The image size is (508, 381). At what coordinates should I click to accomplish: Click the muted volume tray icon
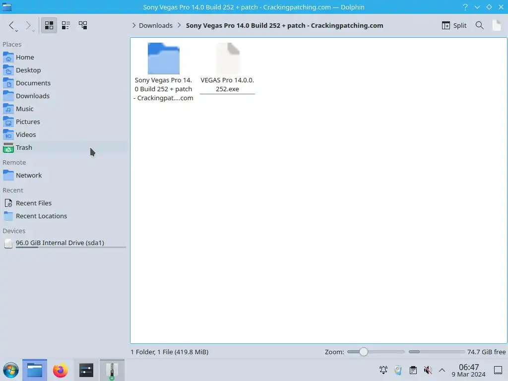tap(428, 370)
